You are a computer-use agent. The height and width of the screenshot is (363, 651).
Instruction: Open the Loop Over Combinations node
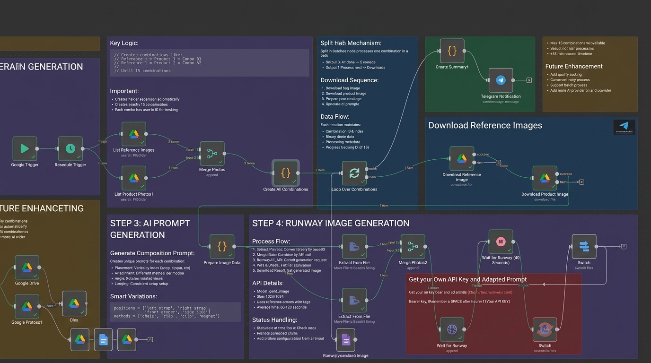click(354, 173)
